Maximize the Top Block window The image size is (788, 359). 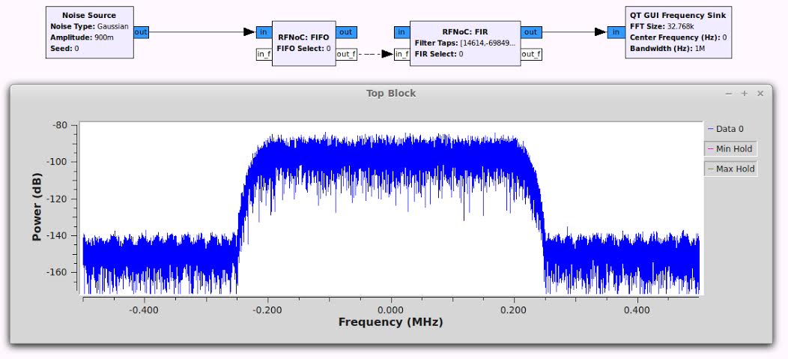[x=745, y=94]
